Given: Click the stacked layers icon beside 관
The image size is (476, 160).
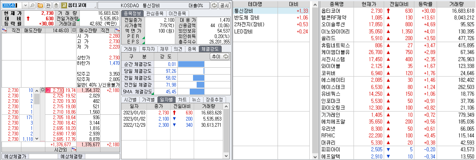Looking at the screenshot, I should click(x=56, y=6).
